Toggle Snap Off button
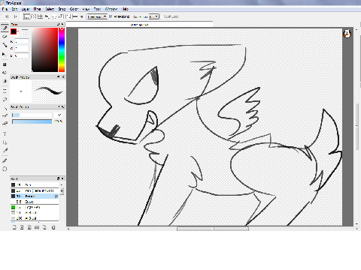The image size is (361, 270). (x=26, y=16)
